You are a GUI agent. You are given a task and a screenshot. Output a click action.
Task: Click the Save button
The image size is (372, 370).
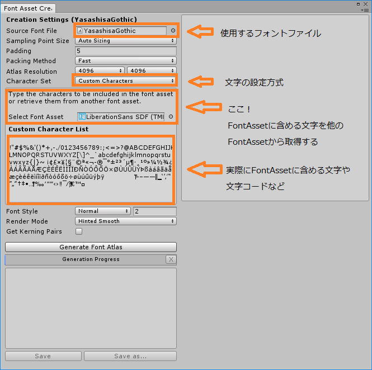click(x=43, y=356)
